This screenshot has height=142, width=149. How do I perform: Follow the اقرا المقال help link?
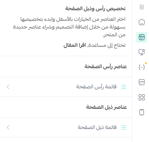[75, 45]
